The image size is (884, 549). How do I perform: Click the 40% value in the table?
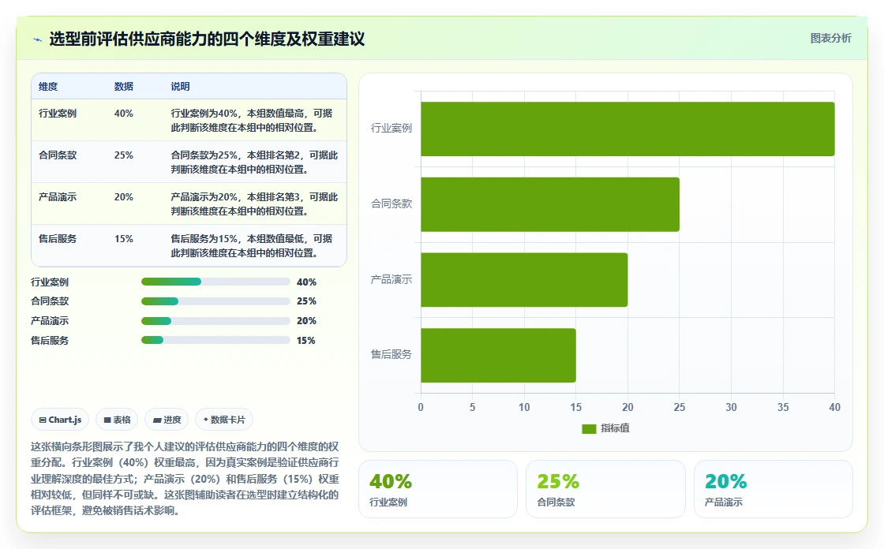tap(123, 114)
